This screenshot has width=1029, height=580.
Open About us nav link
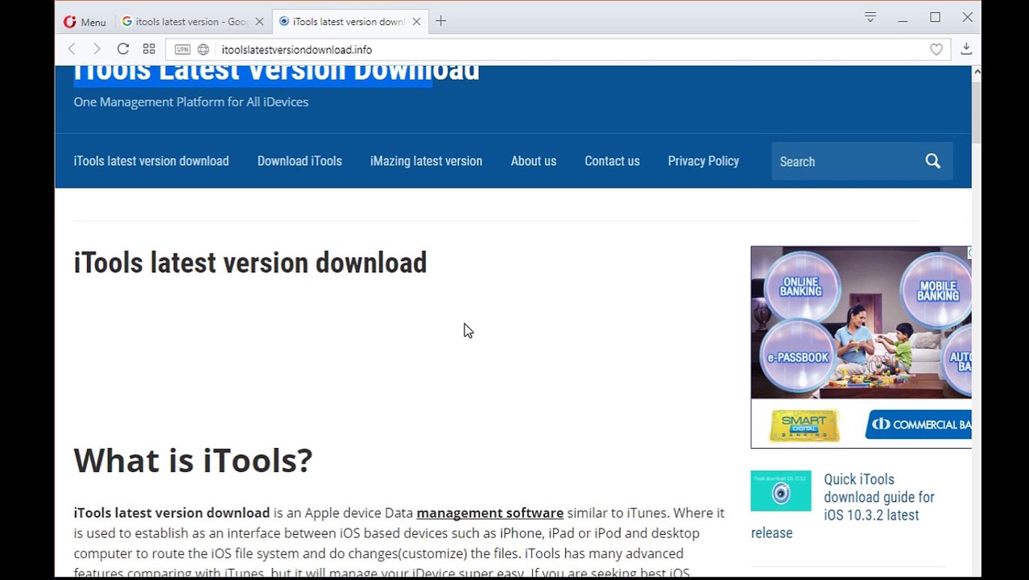coord(533,161)
